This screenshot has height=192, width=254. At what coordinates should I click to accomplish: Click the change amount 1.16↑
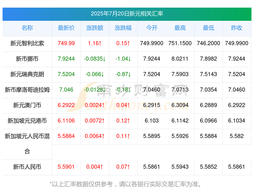pyautogui.click(x=95, y=43)
